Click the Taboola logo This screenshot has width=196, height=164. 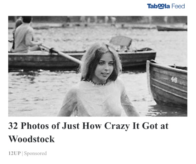pos(158,6)
